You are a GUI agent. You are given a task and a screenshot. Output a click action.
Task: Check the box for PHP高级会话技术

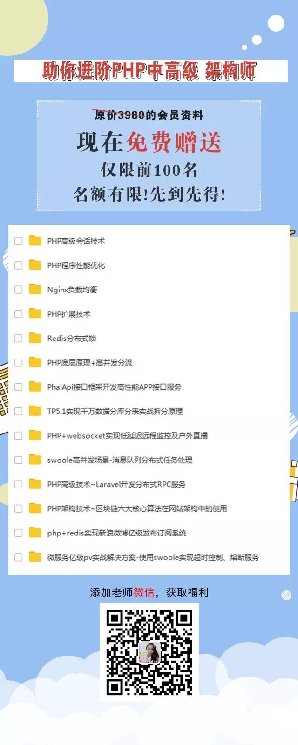coord(19,241)
